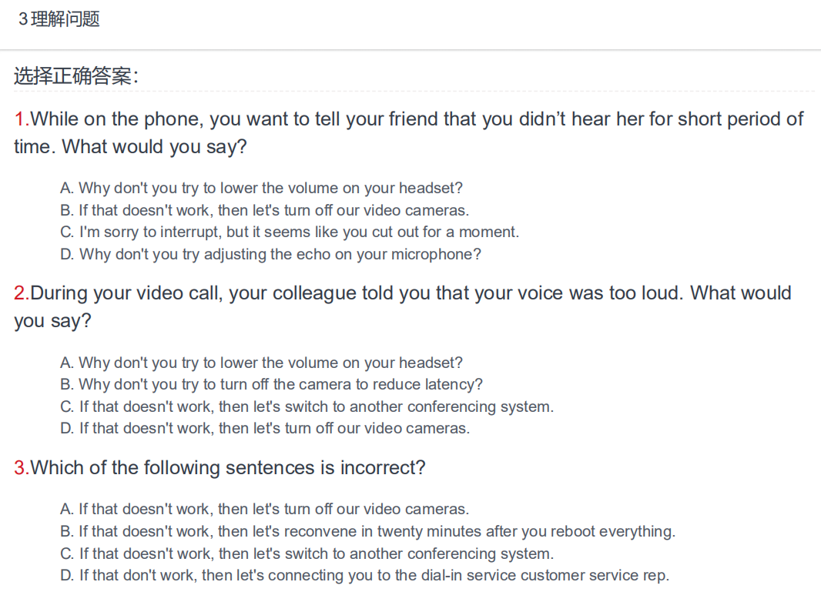Screen dimensions: 821x592
Task: Pick question 2 option C switch conferencing system
Action: click(307, 406)
